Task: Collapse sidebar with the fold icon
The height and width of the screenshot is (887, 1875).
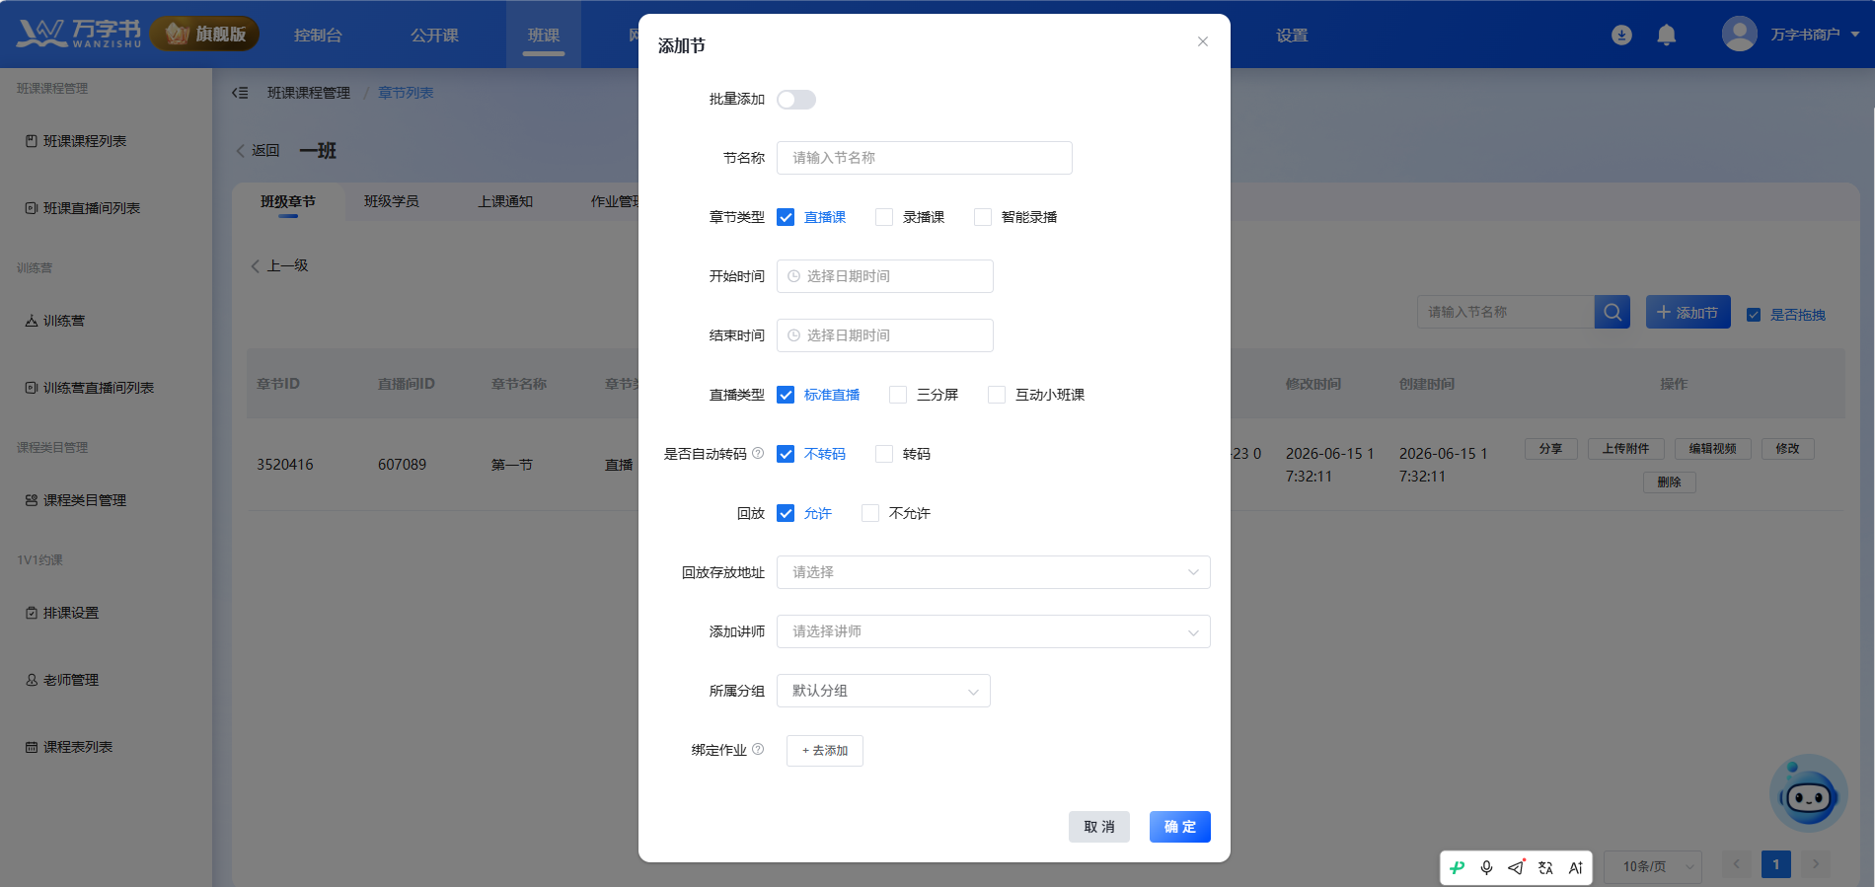Action: (x=240, y=93)
